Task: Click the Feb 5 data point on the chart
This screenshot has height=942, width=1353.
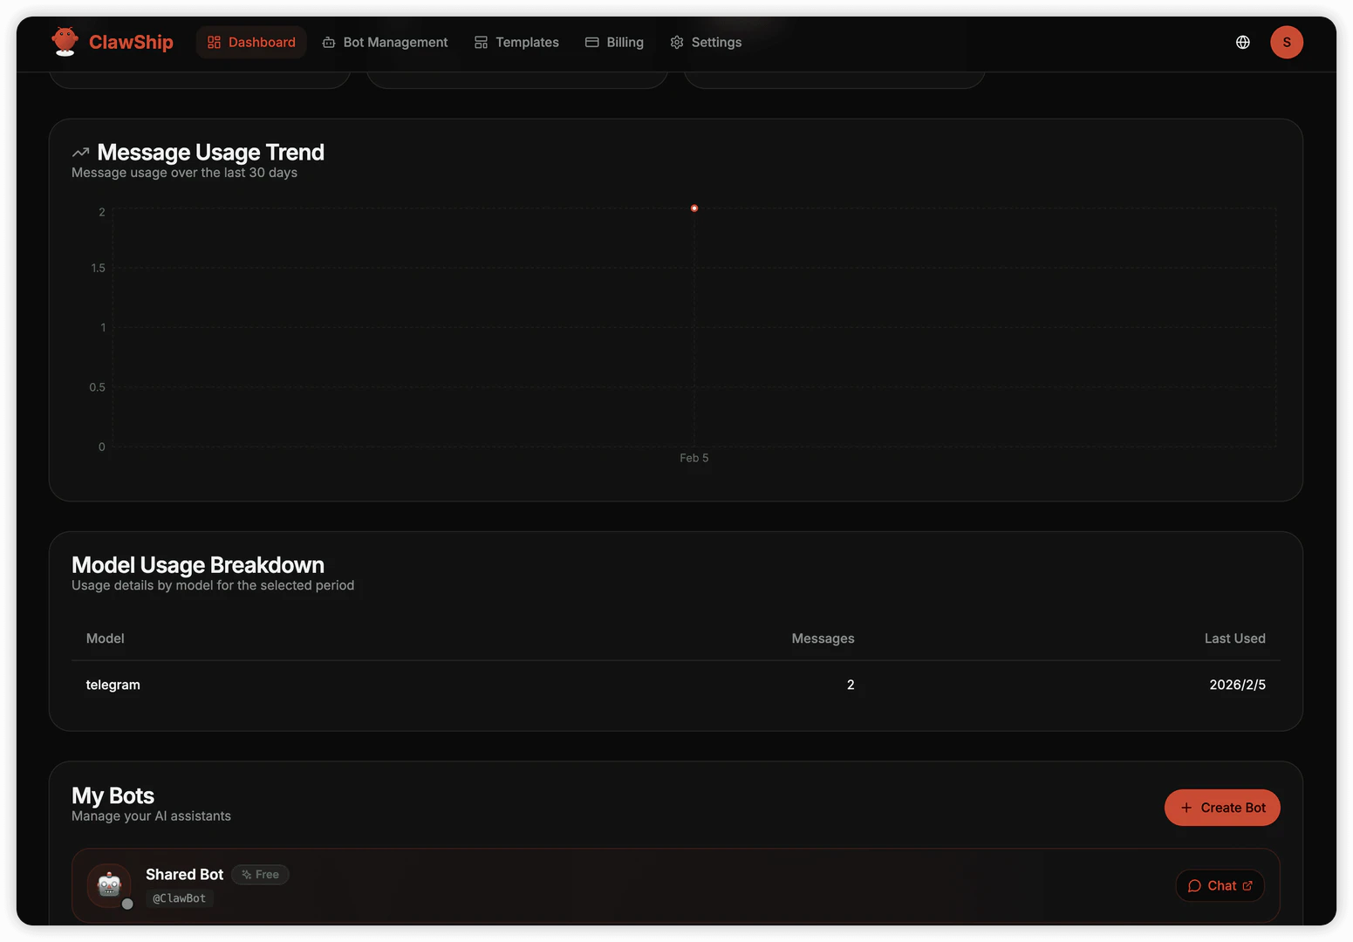Action: tap(694, 208)
